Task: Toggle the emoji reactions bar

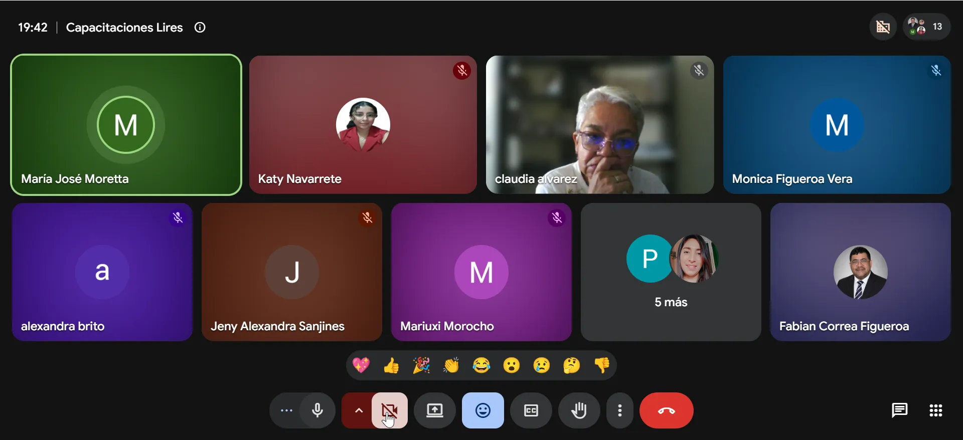Action: pos(483,410)
